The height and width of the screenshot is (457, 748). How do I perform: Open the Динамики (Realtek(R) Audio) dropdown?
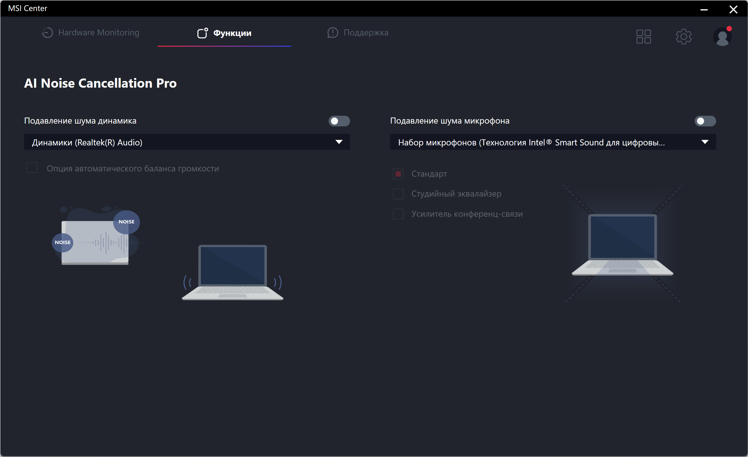click(187, 142)
